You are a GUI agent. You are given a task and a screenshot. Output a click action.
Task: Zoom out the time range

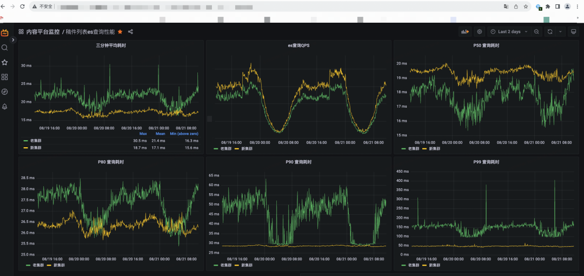pos(536,32)
